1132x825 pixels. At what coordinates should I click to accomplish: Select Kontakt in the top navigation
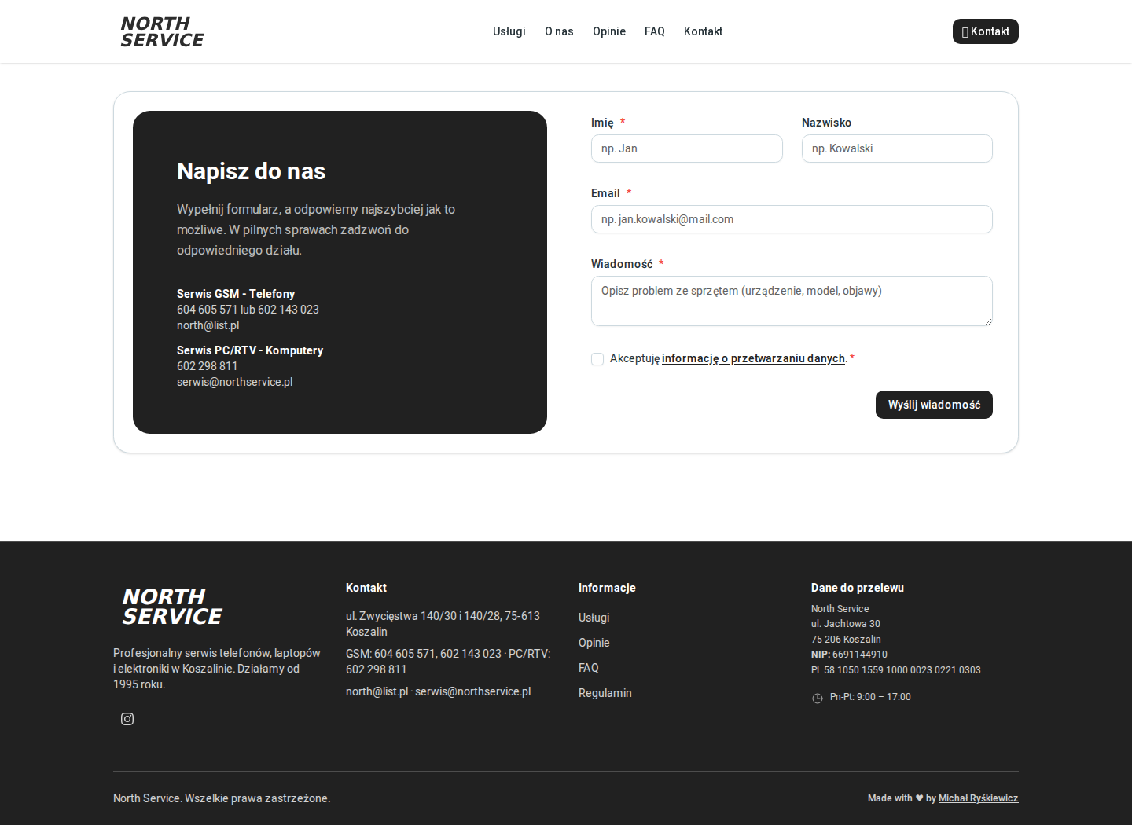tap(703, 31)
